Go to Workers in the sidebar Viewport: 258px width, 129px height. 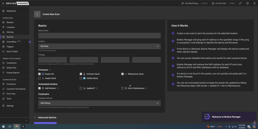[10, 22]
